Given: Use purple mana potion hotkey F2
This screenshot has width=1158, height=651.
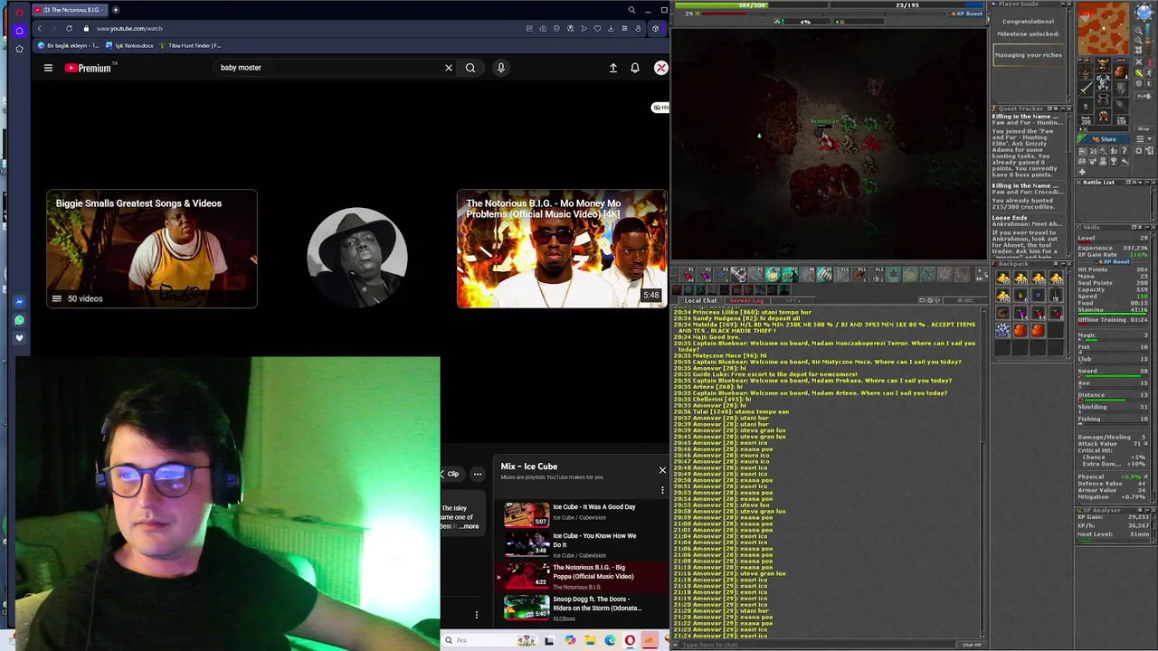Looking at the screenshot, I should click(x=705, y=274).
